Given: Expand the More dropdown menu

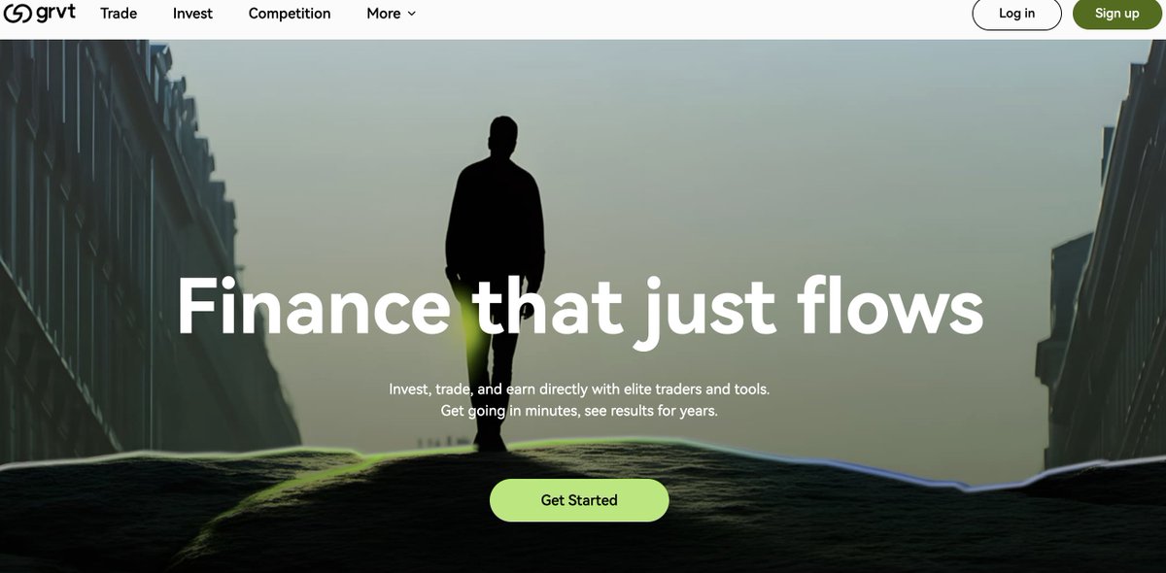Looking at the screenshot, I should [392, 14].
